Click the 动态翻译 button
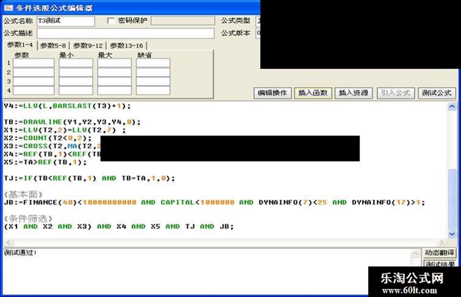 [x=439, y=253]
